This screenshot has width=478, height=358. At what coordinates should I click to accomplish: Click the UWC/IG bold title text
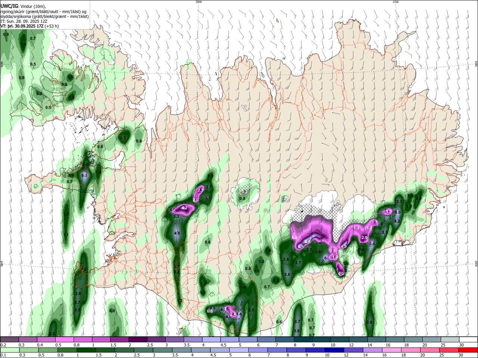coord(9,6)
